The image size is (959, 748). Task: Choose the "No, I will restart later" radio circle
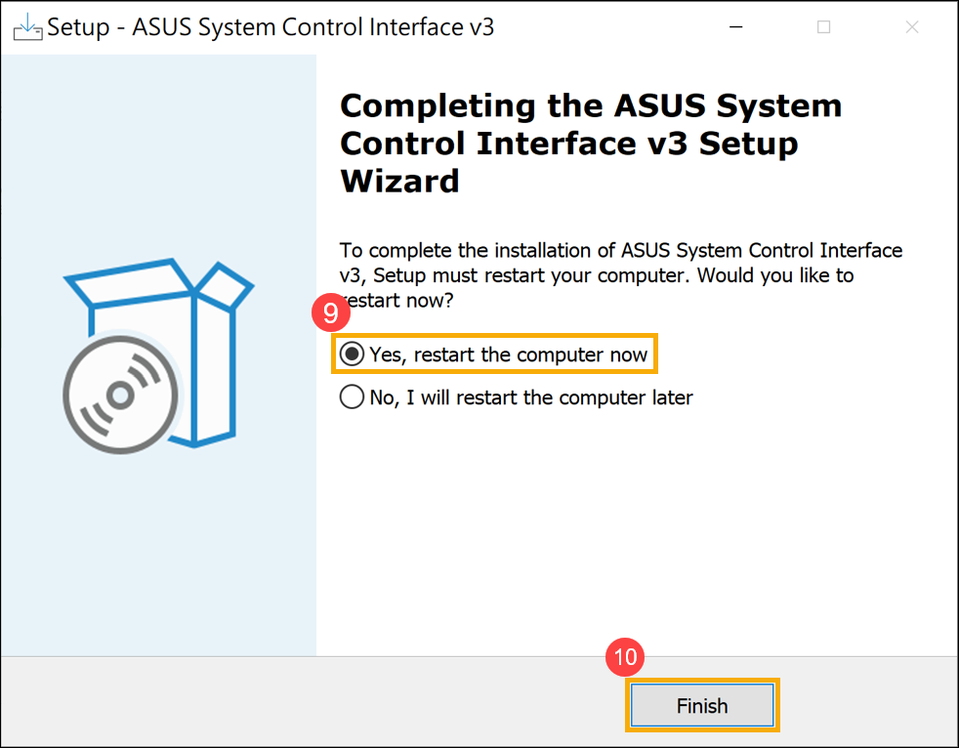[x=352, y=397]
